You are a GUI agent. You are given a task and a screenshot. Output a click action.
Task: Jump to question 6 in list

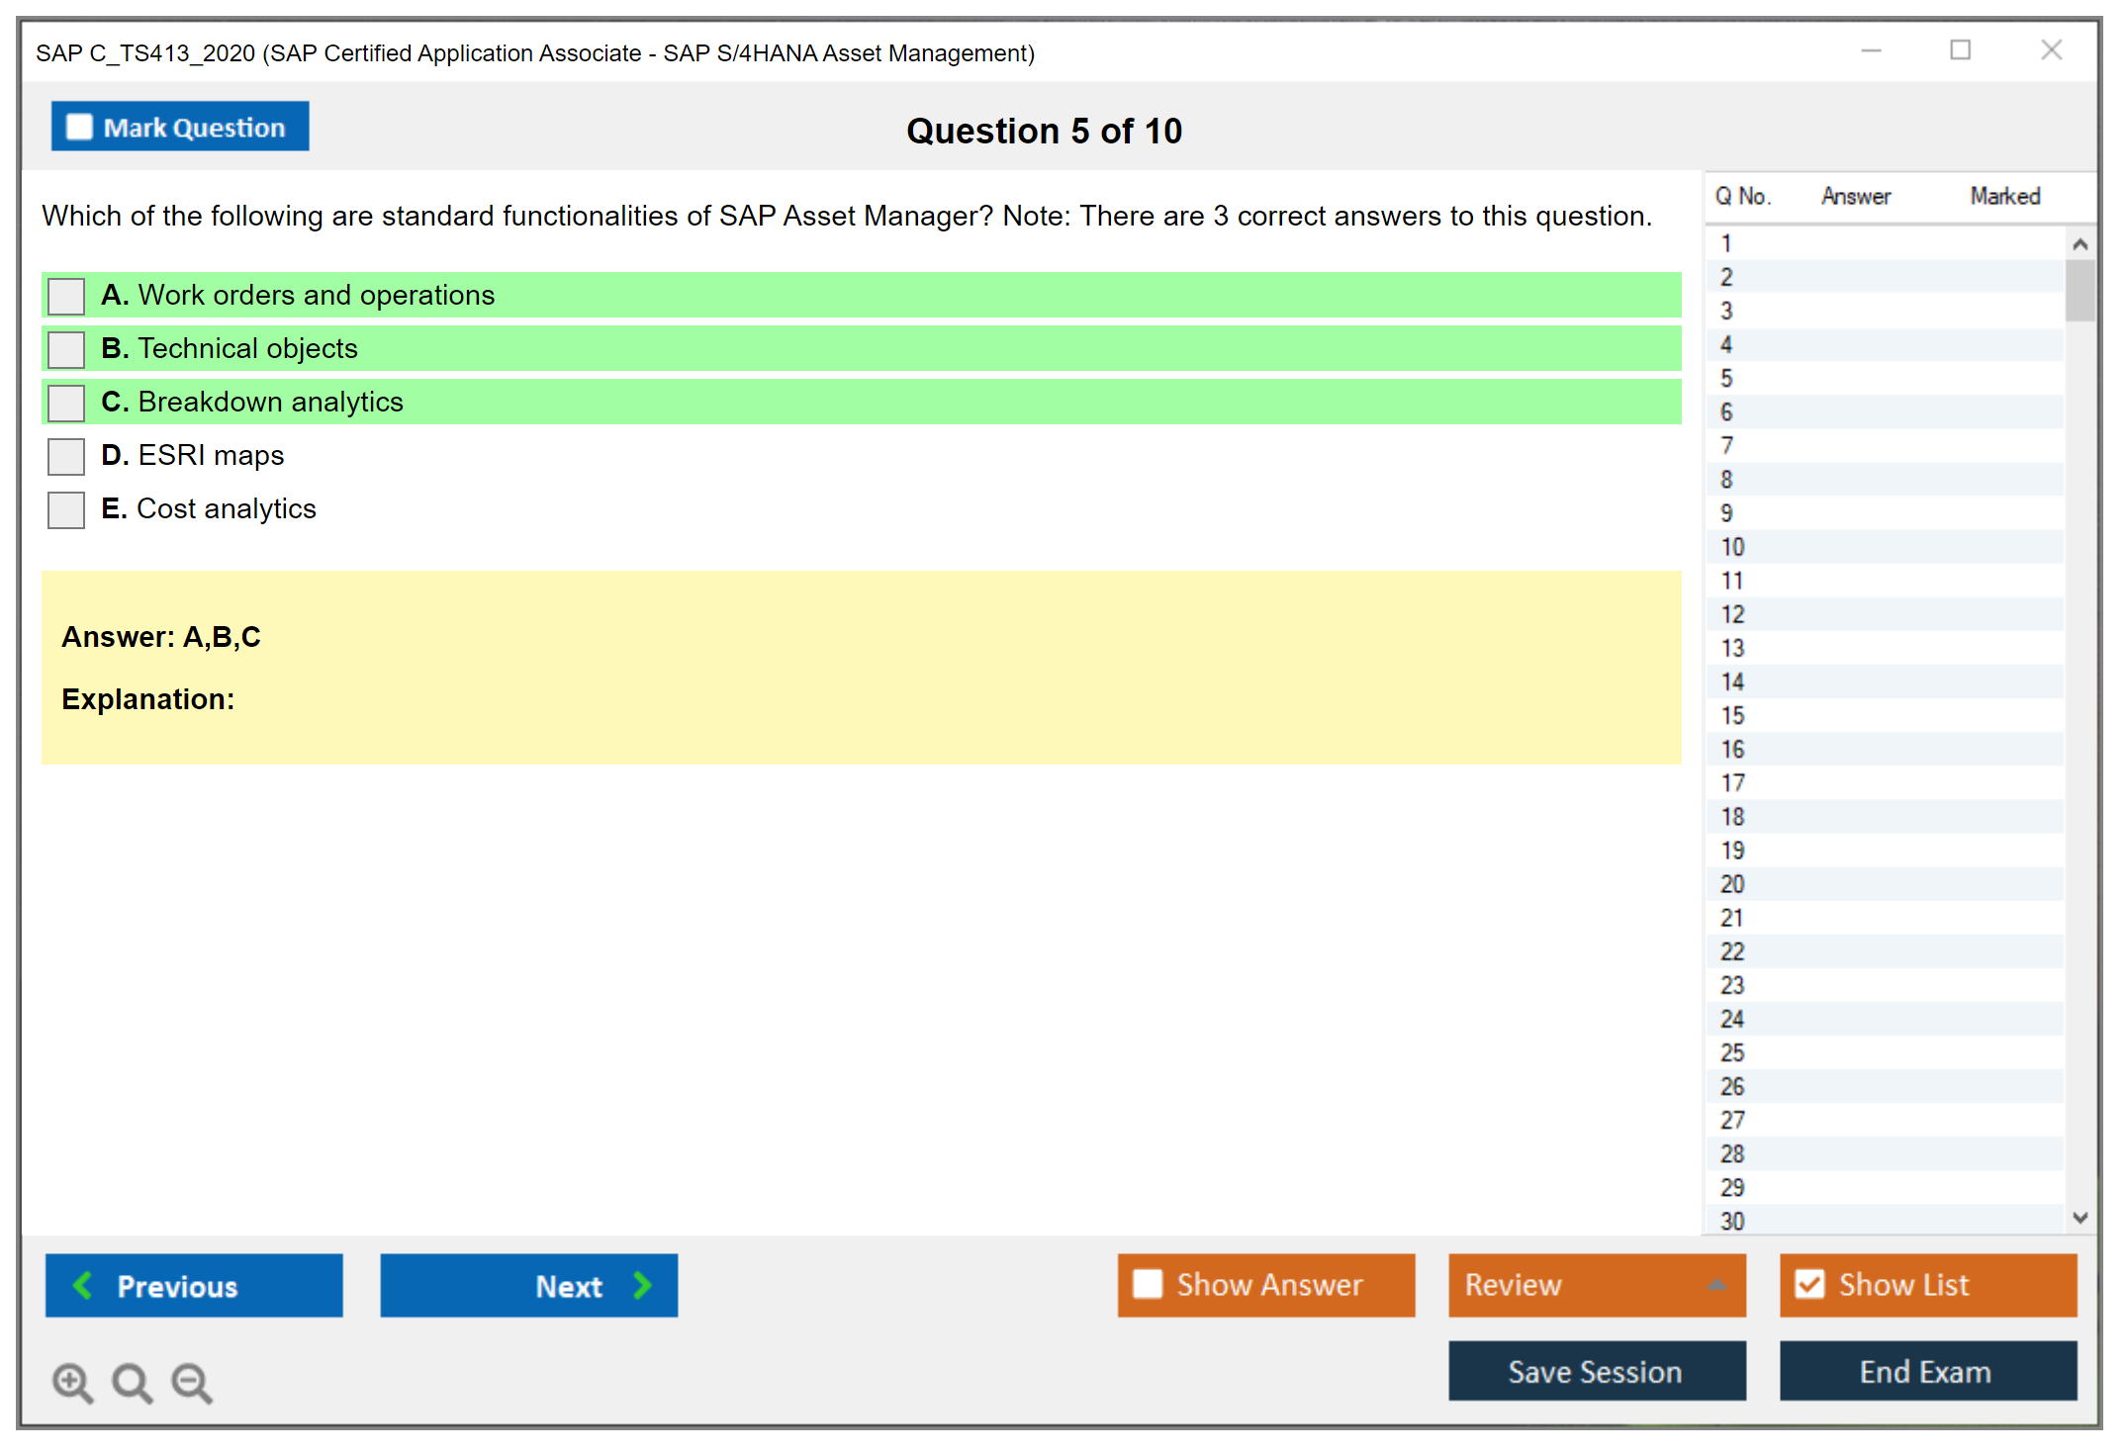(1727, 412)
